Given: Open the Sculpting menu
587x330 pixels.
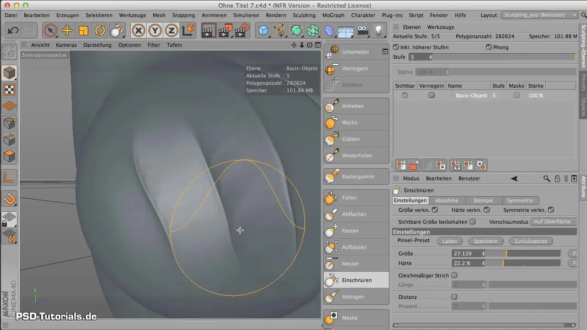Looking at the screenshot, I should pyautogui.click(x=304, y=15).
